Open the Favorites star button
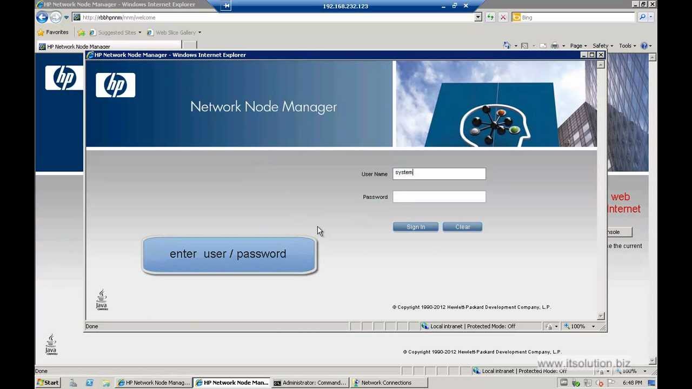Screen dimensions: 692x389 pos(52,32)
